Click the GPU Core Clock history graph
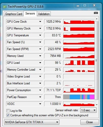 pyautogui.click(x=79, y=22)
